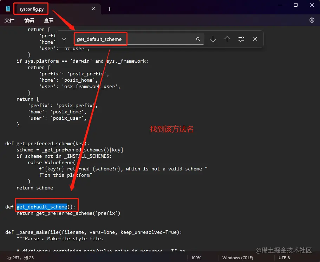Add a new tab with plus button

pos(109,9)
